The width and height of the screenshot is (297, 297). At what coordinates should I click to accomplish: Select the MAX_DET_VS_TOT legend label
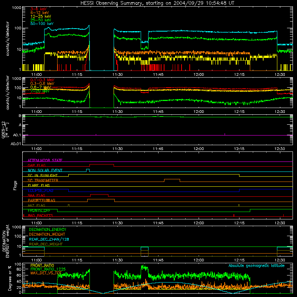[x=46, y=273]
